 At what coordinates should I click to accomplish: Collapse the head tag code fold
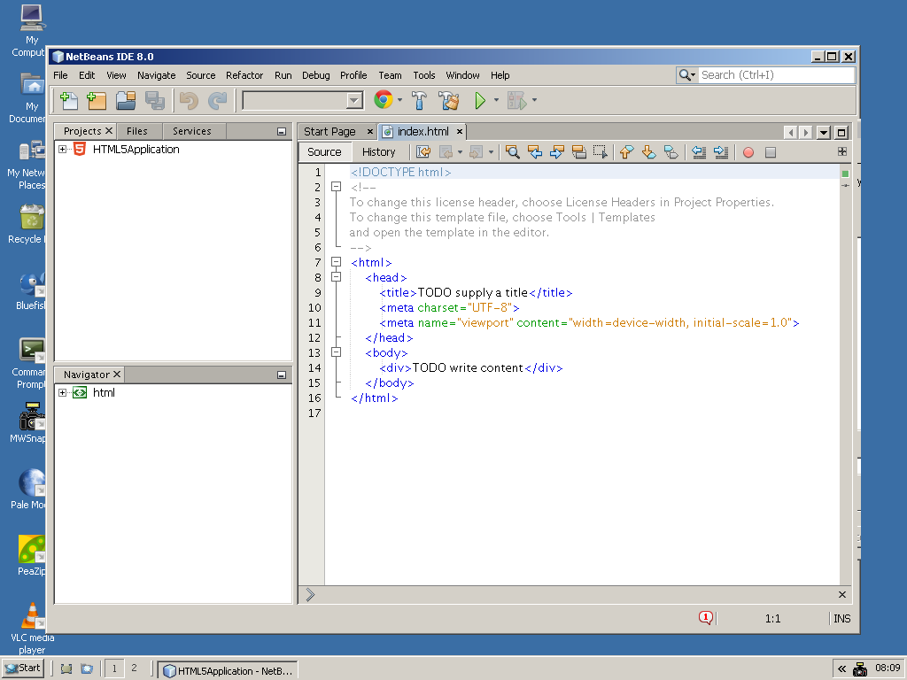pyautogui.click(x=336, y=277)
